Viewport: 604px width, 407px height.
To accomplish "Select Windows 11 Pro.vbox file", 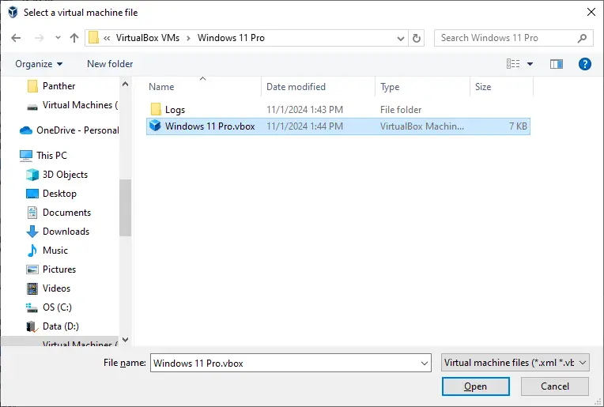I will click(338, 126).
